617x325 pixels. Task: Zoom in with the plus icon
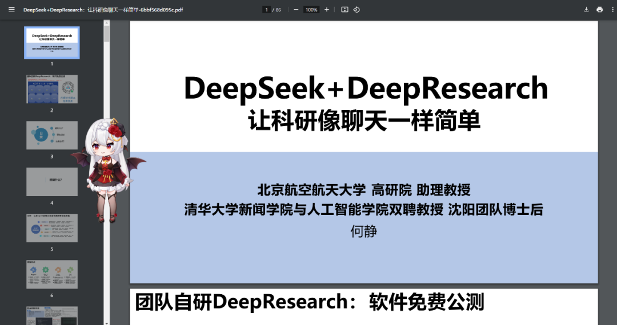[x=327, y=10]
